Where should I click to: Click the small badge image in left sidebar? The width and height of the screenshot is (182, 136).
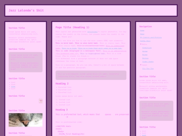[x=41, y=101]
